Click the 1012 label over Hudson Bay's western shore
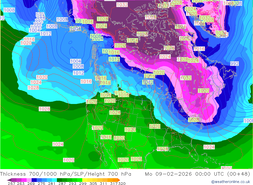The height and width of the screenshot is (185, 253). [148, 82]
